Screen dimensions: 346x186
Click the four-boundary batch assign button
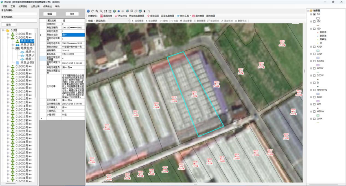coord(167,16)
